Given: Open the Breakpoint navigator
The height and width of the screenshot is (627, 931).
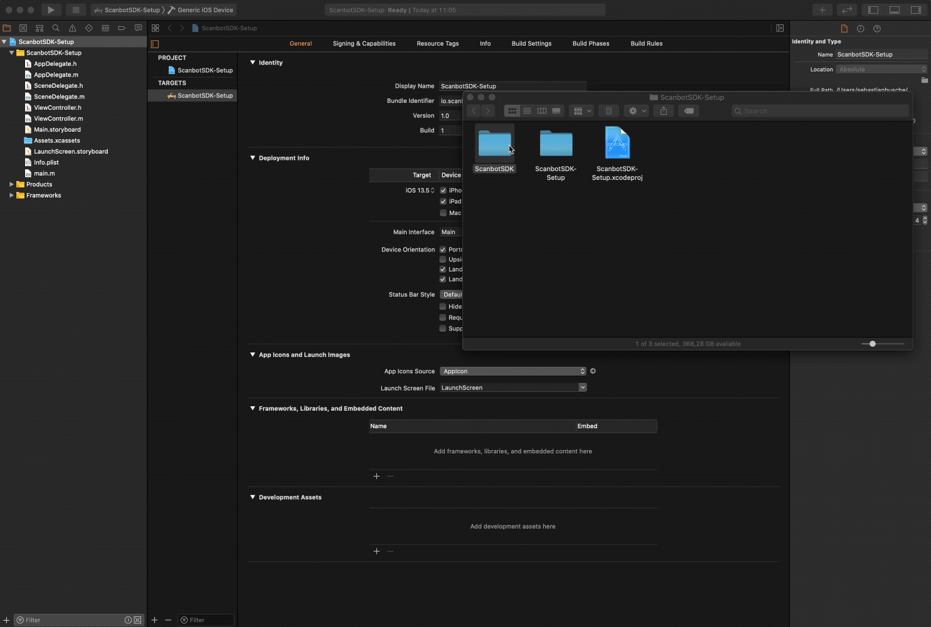Looking at the screenshot, I should (x=121, y=28).
